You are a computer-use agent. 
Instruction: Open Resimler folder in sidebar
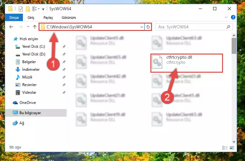click(26, 85)
